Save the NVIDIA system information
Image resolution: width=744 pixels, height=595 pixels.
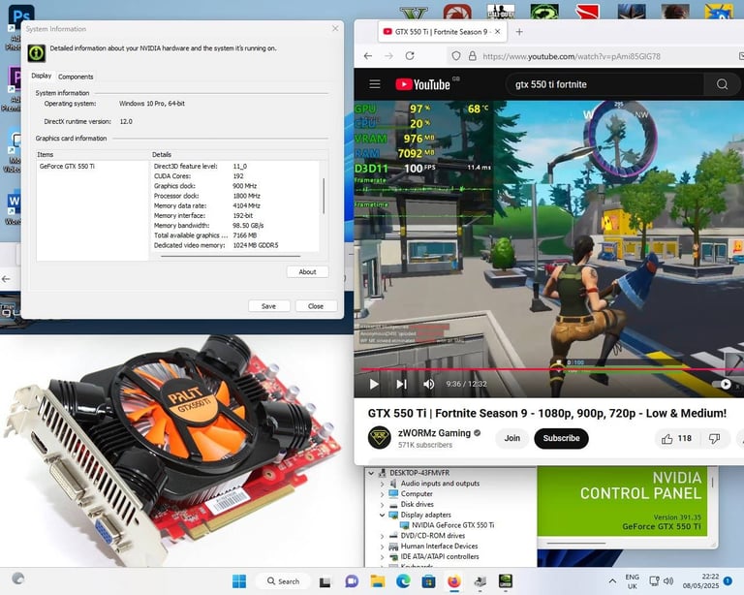(x=268, y=306)
